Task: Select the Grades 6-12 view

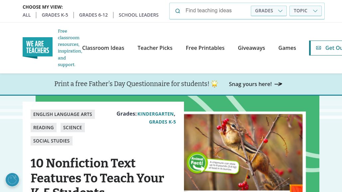Action: tap(93, 15)
